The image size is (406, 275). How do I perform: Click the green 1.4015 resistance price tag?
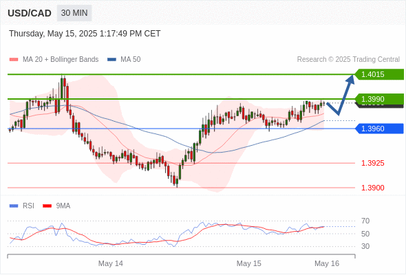point(379,74)
